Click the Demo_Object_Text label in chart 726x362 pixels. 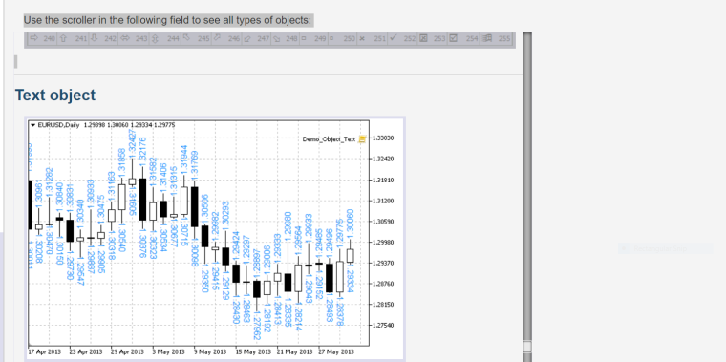(329, 138)
